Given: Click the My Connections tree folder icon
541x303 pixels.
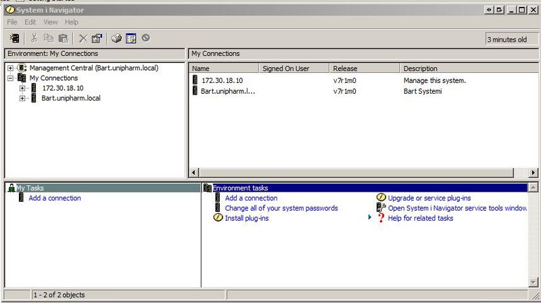Looking at the screenshot, I should tap(22, 78).
